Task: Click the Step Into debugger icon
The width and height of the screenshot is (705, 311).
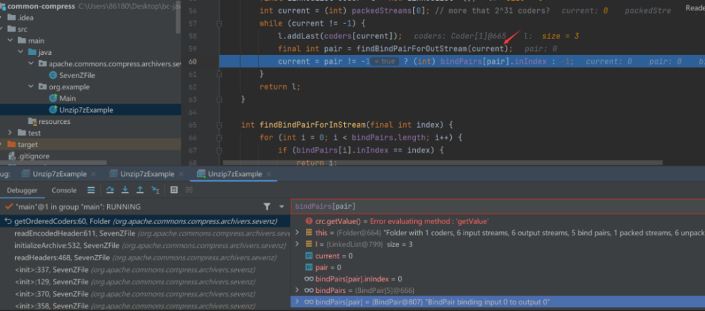Action: 125,190
